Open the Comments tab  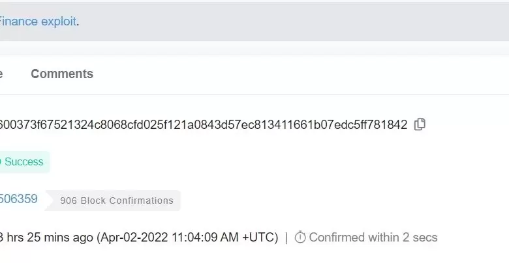pyautogui.click(x=62, y=74)
